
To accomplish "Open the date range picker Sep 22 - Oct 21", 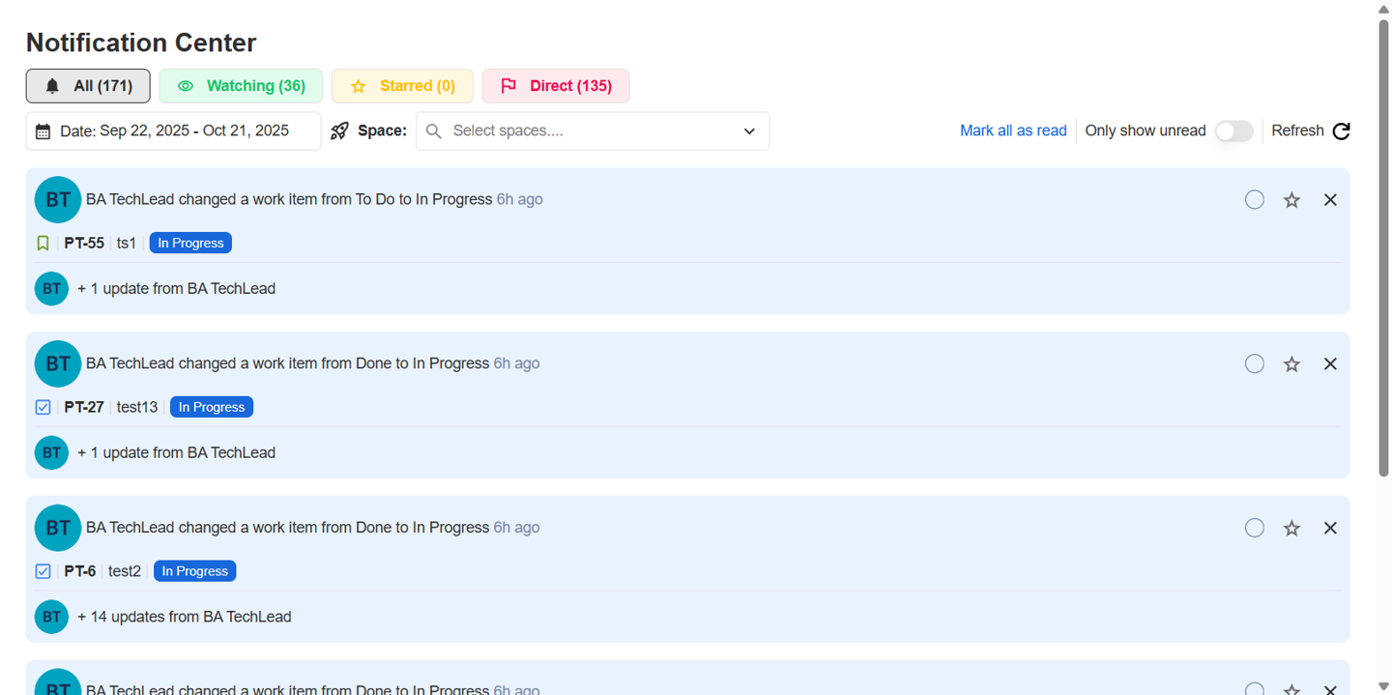I will pos(173,131).
